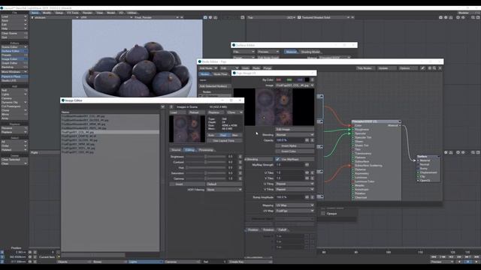This screenshot has width=481, height=270.
Task: Switch to Source tab in Image Editor
Action: coord(176,150)
